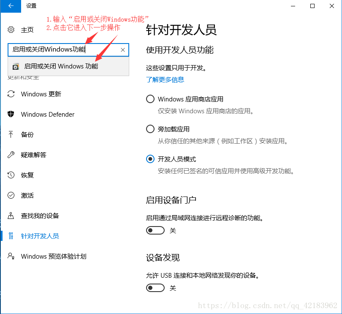Open the 激活 activation page
This screenshot has width=342, height=314.
pyautogui.click(x=27, y=195)
